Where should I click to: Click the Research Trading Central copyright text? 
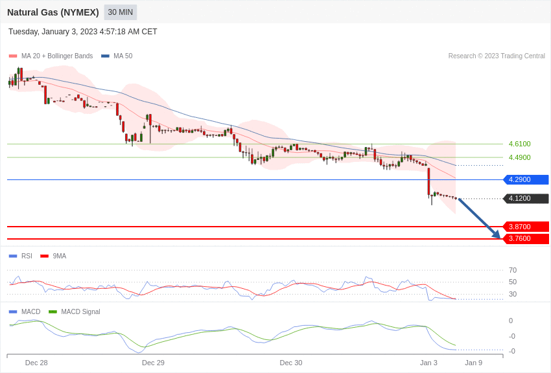[x=497, y=56]
